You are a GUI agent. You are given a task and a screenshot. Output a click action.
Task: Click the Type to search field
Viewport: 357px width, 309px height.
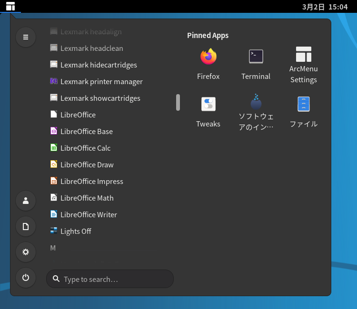(x=110, y=279)
